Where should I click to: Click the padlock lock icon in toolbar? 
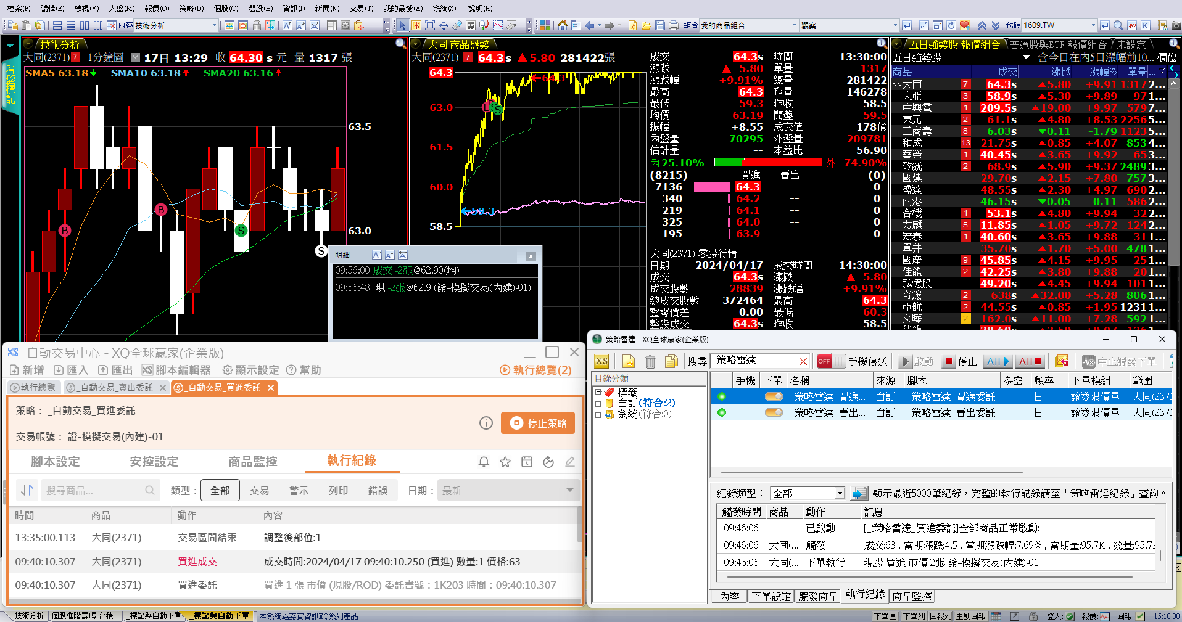click(x=257, y=25)
